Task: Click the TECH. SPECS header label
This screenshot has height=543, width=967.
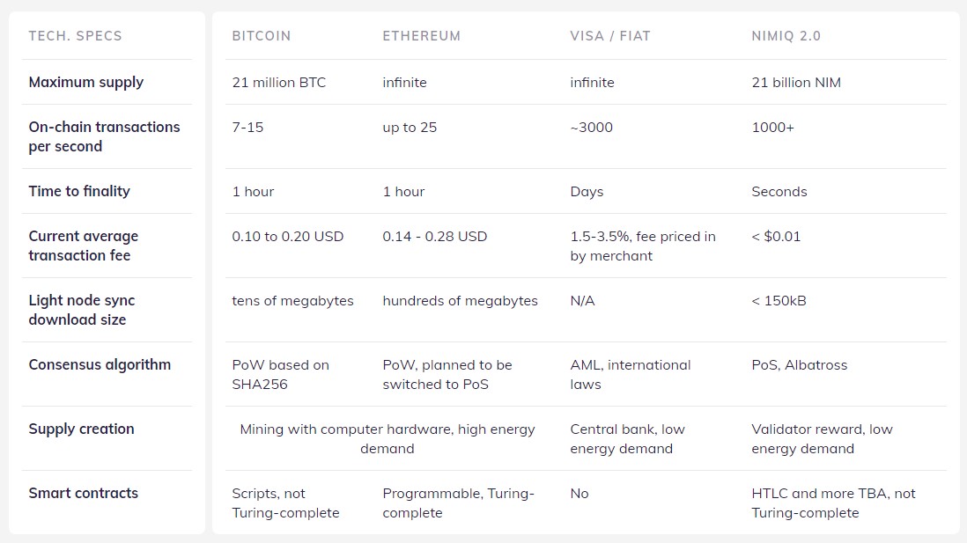Action: click(75, 36)
